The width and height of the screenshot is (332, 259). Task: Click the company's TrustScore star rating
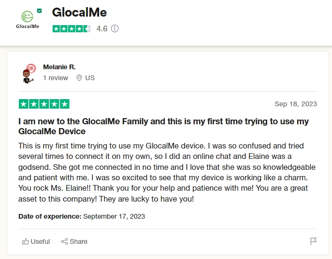71,28
